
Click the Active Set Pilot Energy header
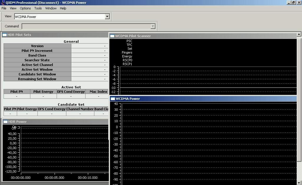43,92
